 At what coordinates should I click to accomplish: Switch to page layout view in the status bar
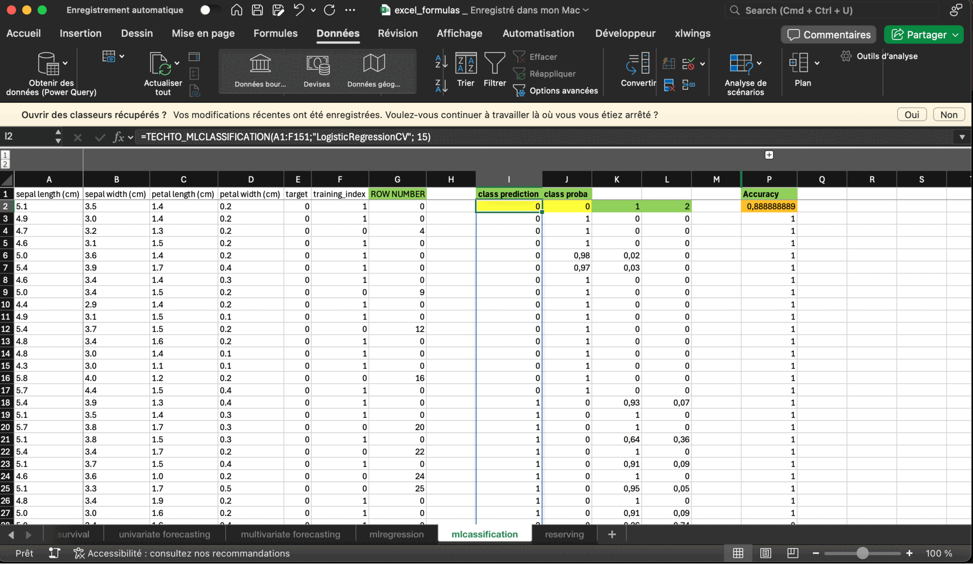[765, 553]
